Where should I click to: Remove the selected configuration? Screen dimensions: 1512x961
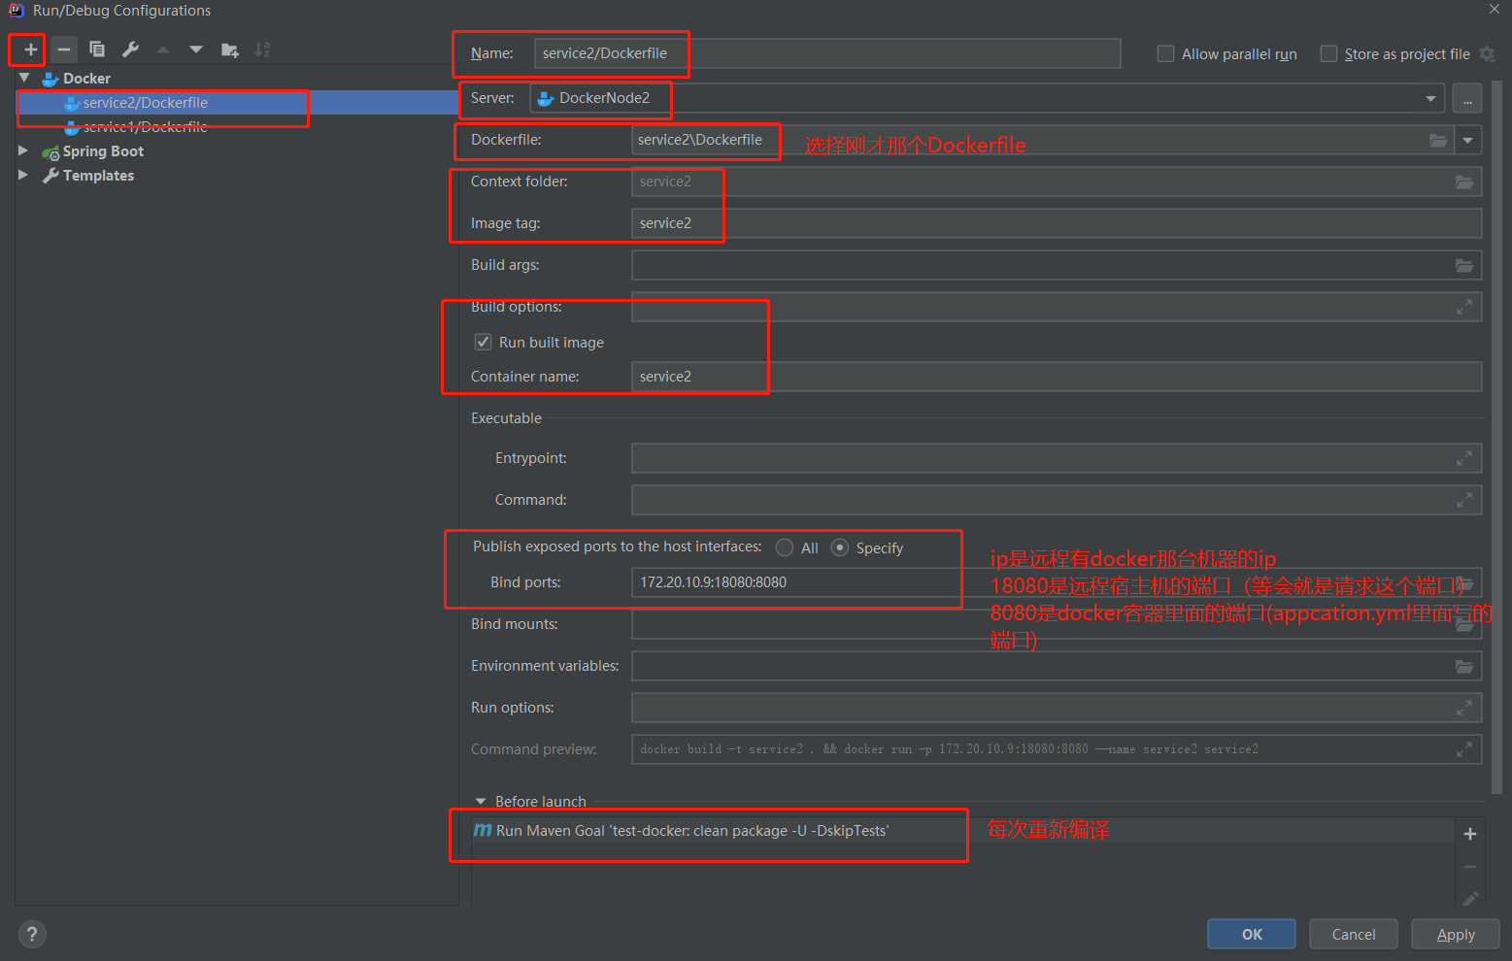(x=63, y=49)
